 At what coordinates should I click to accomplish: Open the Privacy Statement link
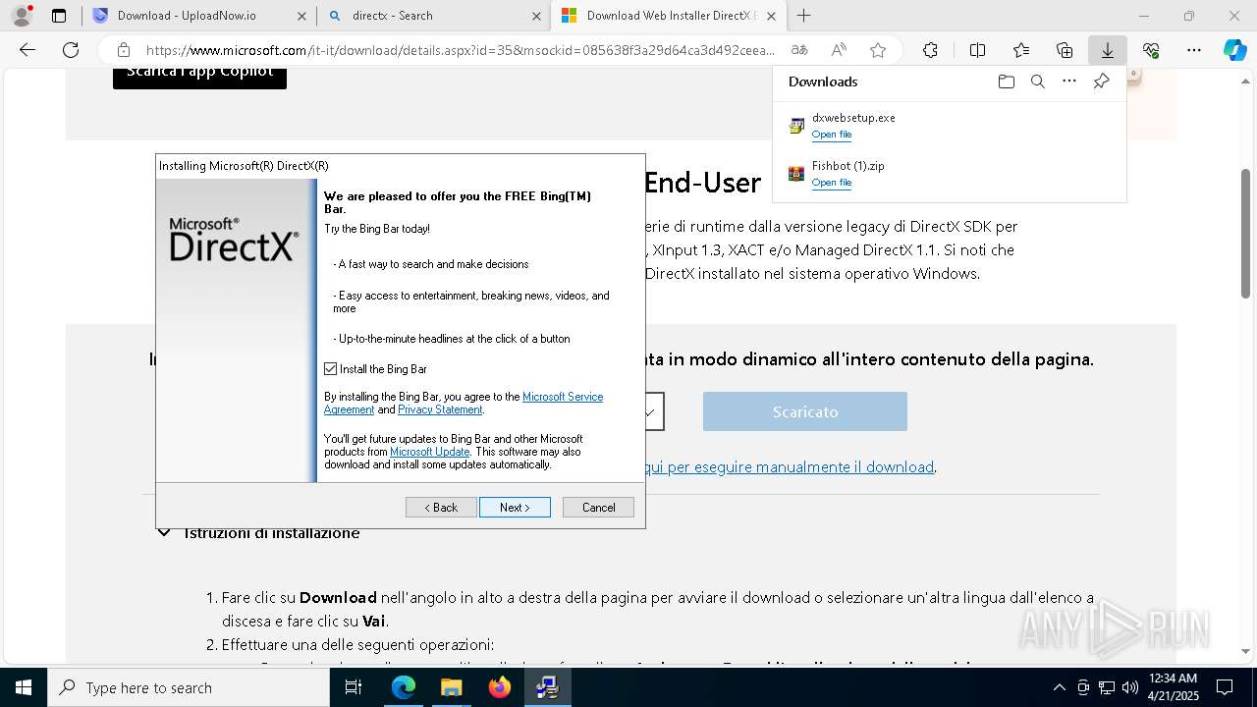(x=440, y=409)
